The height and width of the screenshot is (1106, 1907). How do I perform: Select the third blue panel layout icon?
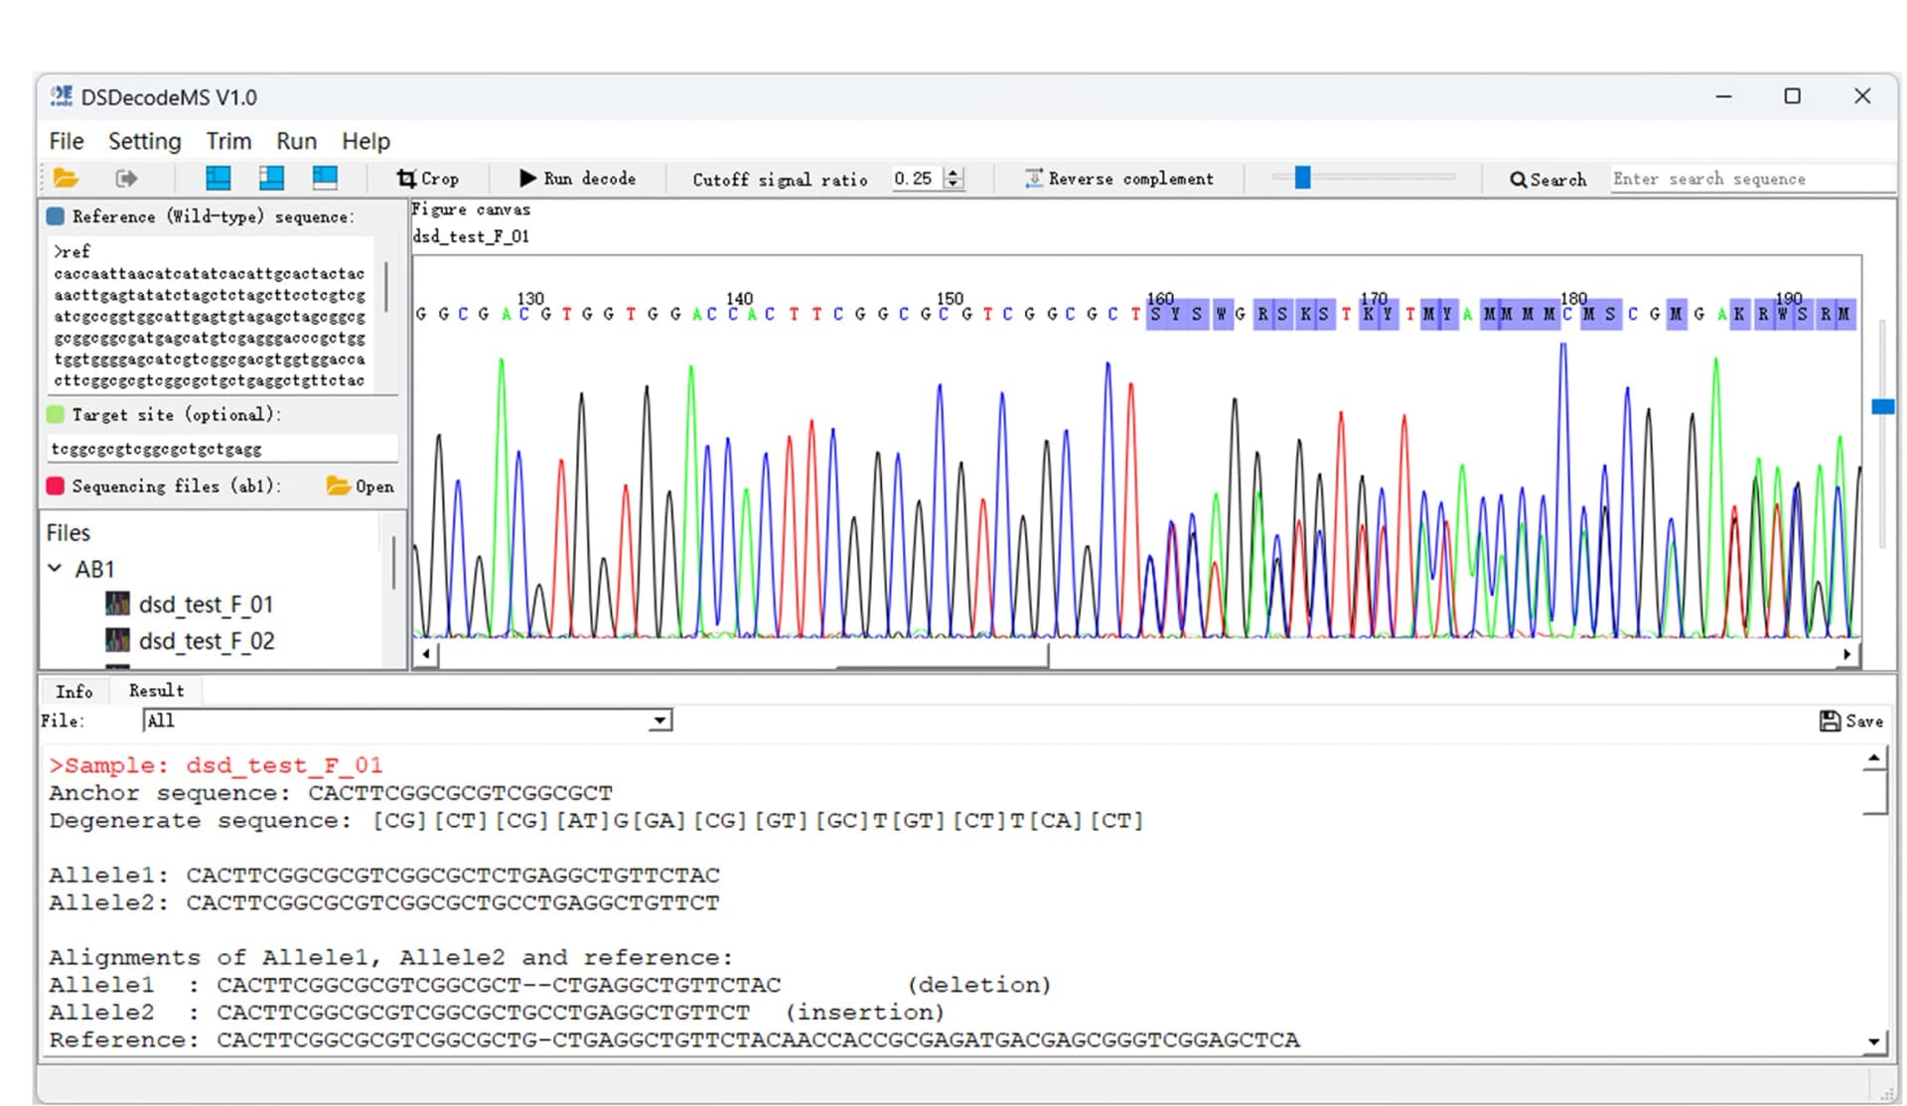[325, 178]
